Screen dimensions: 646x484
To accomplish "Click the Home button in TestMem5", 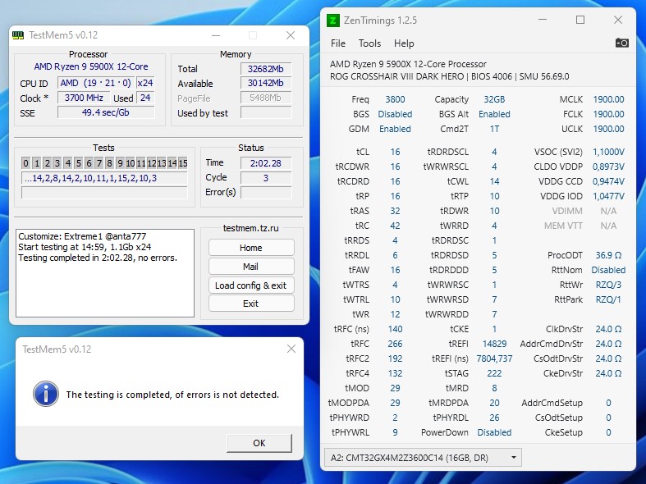I will pos(251,248).
